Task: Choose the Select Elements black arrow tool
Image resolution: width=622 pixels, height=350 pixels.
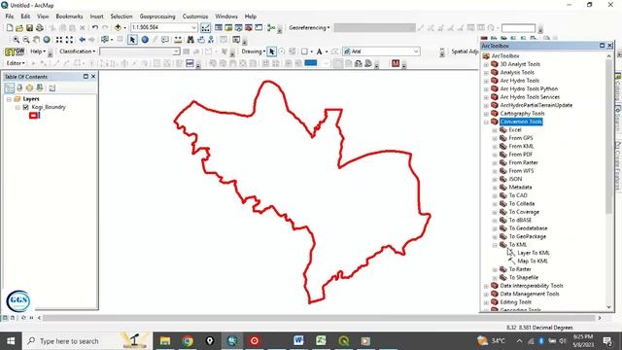Action: pos(132,40)
